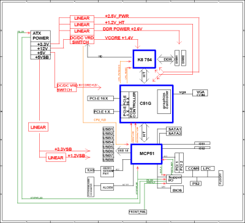Click the BIOS box

click(177, 190)
